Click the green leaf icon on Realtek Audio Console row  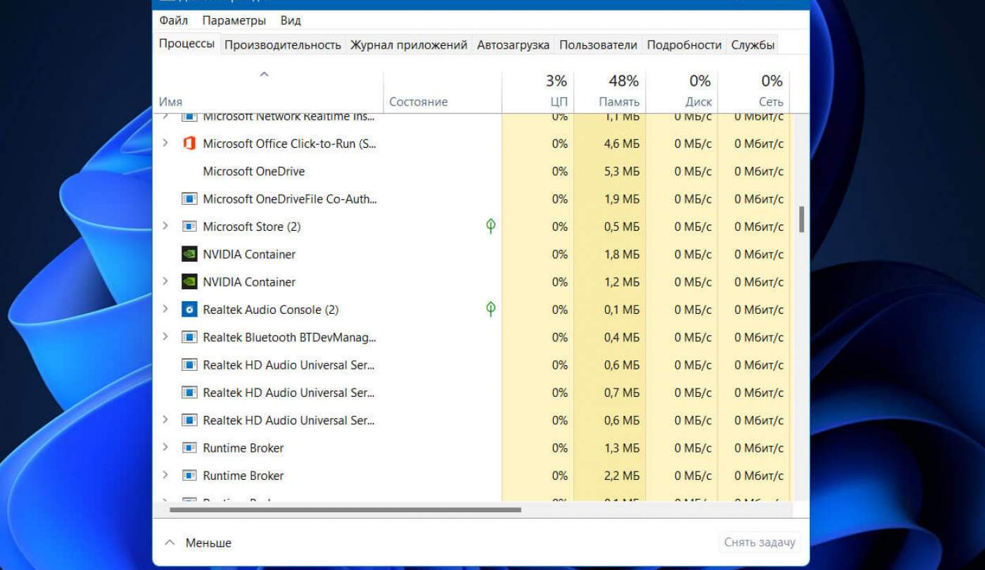(491, 310)
